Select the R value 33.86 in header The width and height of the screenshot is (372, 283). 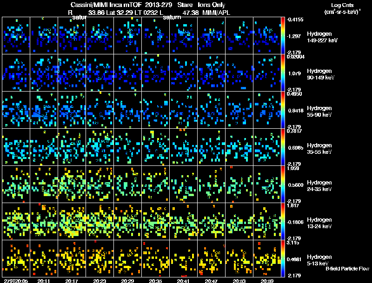[96, 13]
